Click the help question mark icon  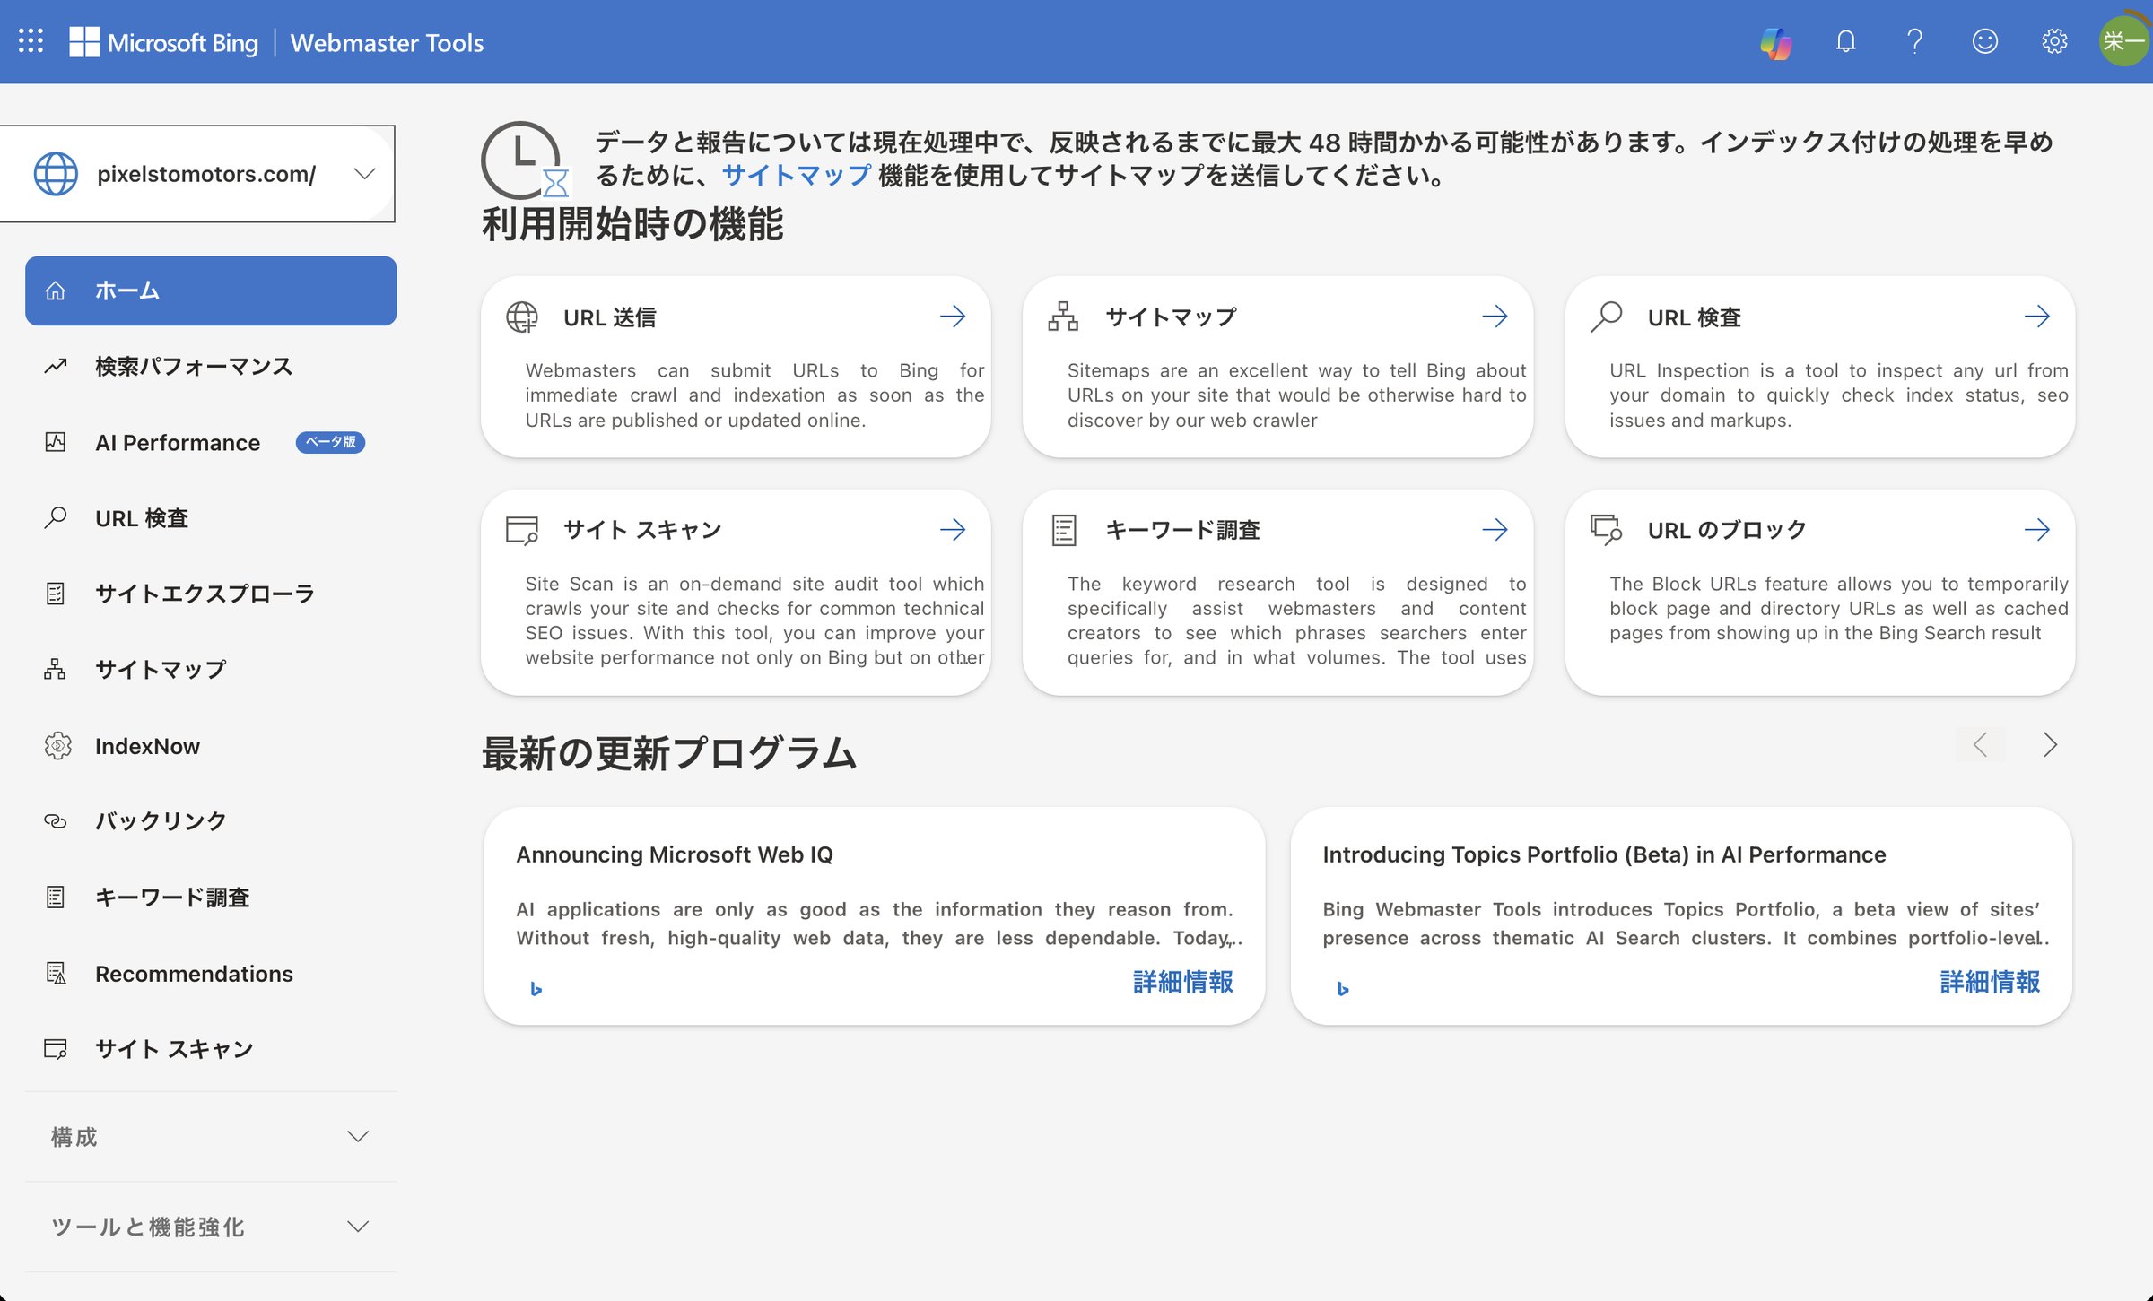1914,41
